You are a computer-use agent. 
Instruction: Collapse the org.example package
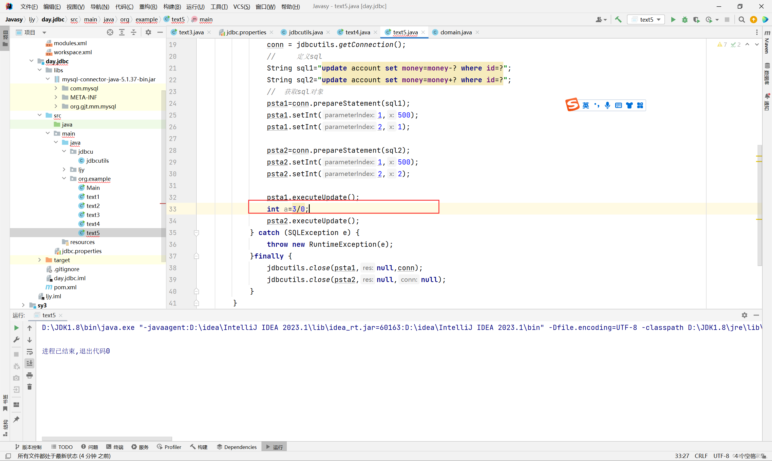[64, 178]
